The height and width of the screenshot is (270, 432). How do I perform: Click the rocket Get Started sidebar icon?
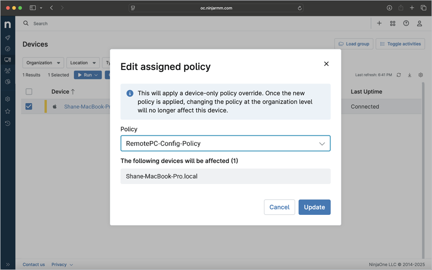[8, 37]
